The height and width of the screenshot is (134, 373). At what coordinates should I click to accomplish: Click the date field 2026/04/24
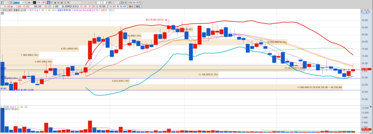click(133, 3)
